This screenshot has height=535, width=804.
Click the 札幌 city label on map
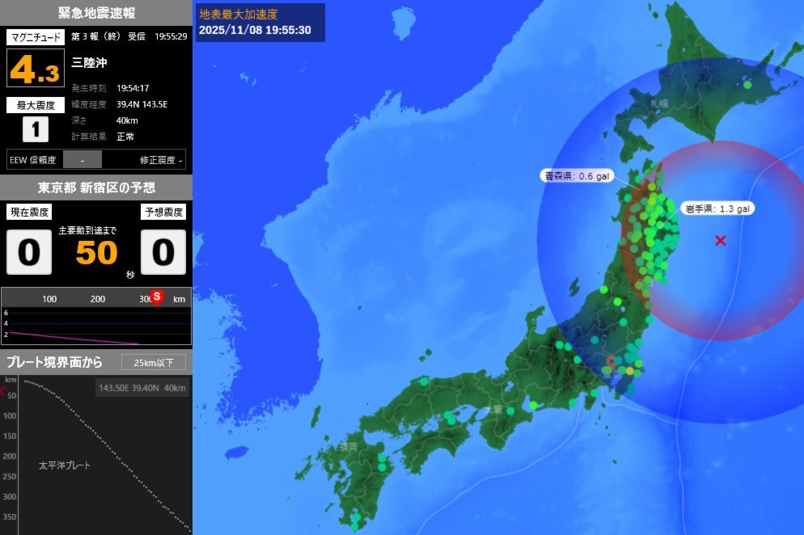coord(659,103)
